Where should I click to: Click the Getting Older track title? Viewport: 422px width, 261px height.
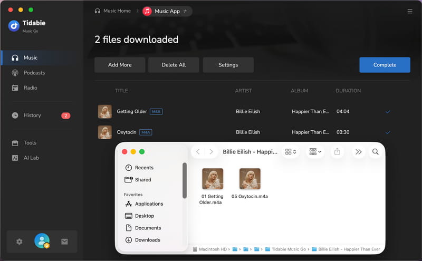coord(132,112)
